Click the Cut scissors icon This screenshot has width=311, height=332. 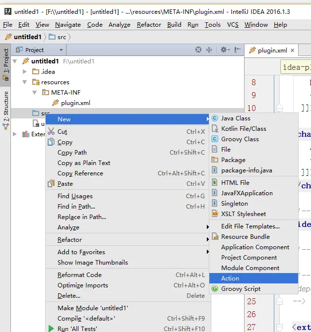click(x=51, y=132)
